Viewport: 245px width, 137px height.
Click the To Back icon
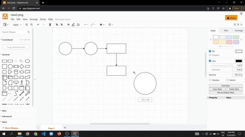click(62, 25)
